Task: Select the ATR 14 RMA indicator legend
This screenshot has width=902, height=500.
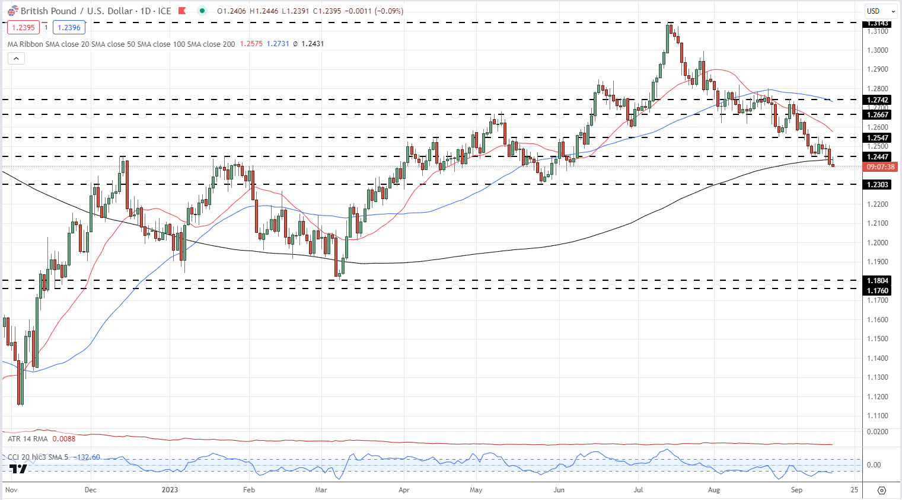Action: click(28, 439)
